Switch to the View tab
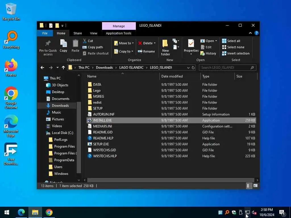 tap(93, 33)
